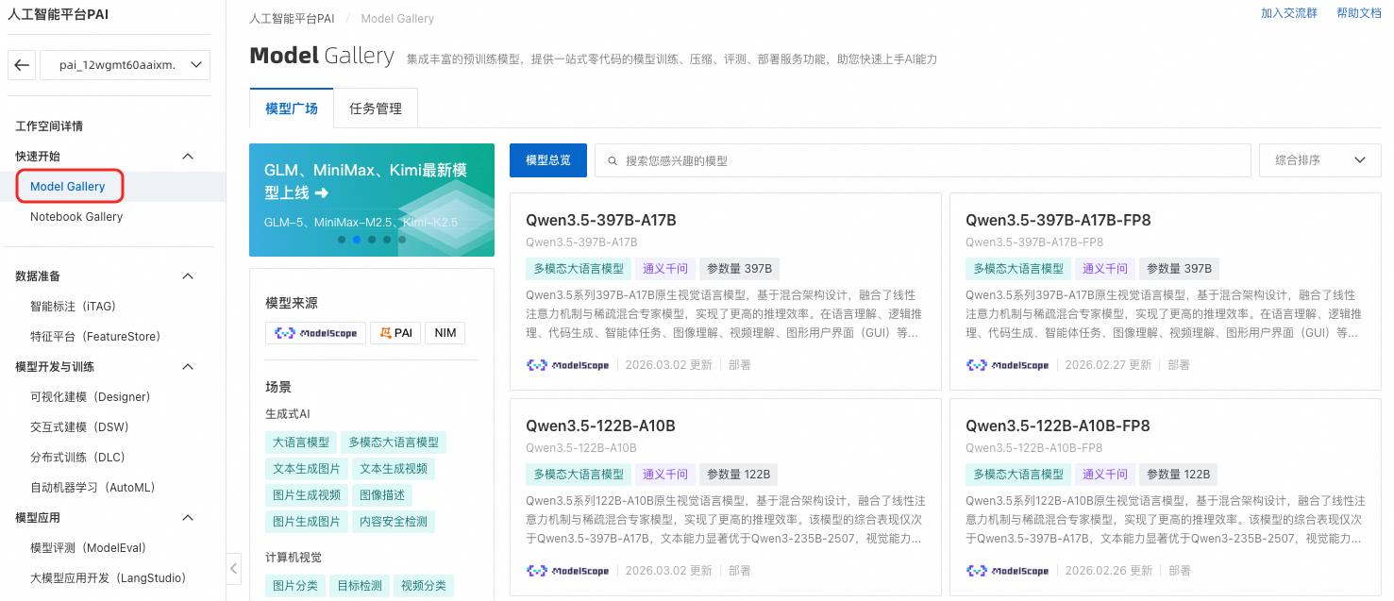Open the workspace selector dropdown
This screenshot has height=601, width=1394.
point(125,65)
